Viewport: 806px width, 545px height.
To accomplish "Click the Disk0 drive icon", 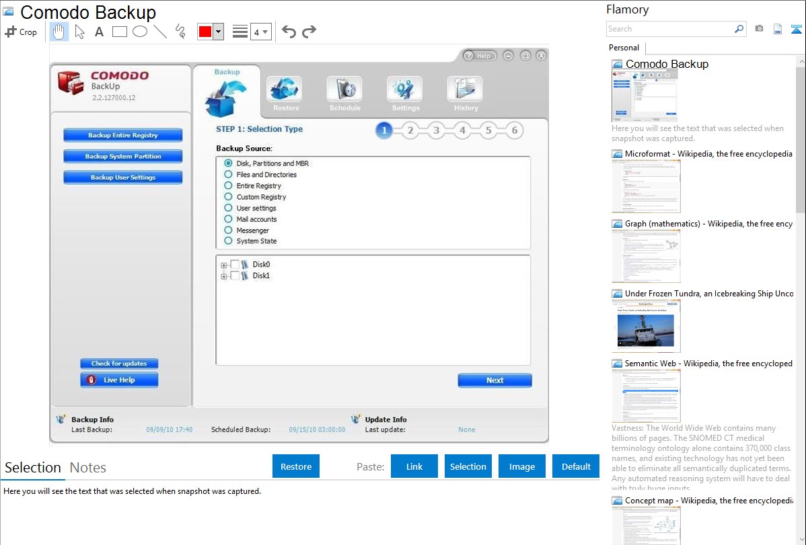I will pos(245,265).
